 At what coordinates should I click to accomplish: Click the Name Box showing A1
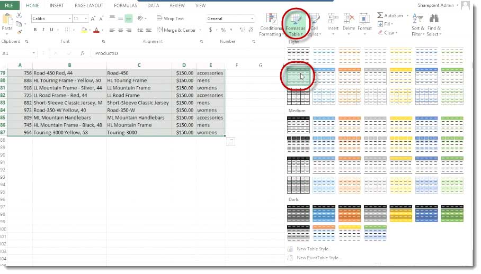pos(15,53)
